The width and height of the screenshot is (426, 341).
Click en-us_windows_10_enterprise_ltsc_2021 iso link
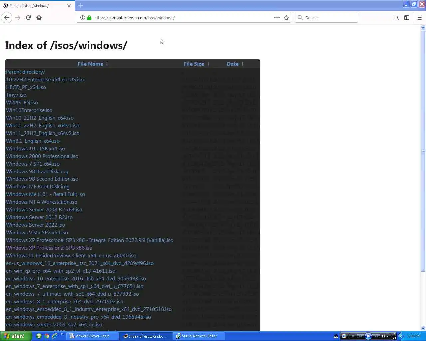click(80, 263)
